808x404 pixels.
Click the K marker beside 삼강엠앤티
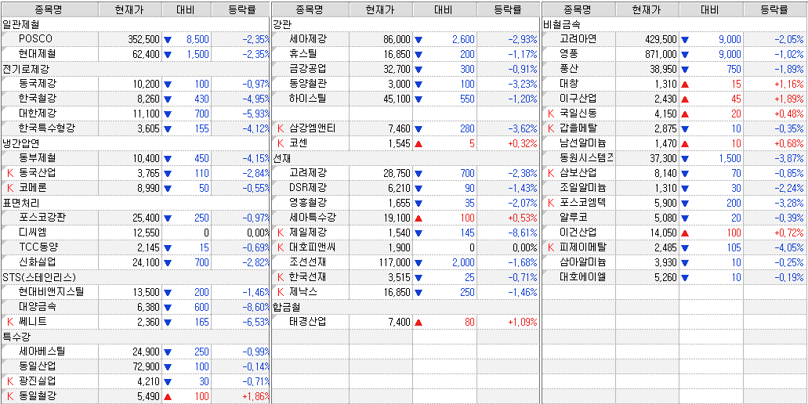(x=281, y=128)
